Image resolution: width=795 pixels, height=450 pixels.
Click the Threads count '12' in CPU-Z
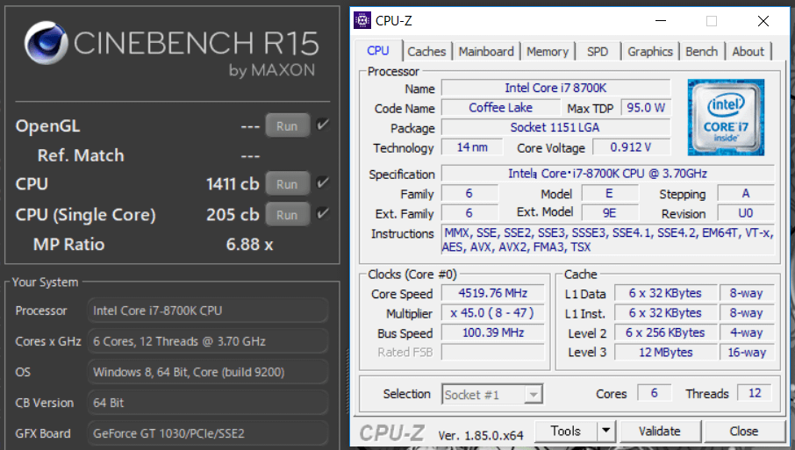pyautogui.click(x=755, y=393)
